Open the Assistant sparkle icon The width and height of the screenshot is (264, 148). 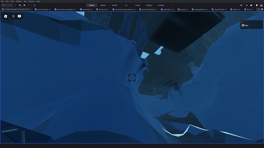coord(247,5)
